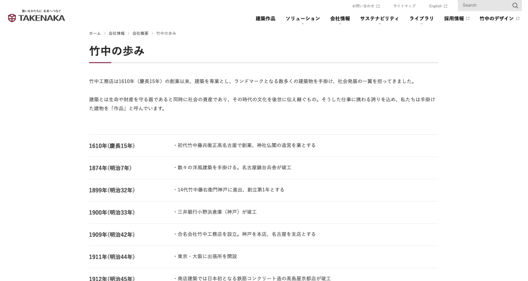Image resolution: width=528 pixels, height=281 pixels.
Task: Expand chevron under ライブラリ
Action: point(422,24)
